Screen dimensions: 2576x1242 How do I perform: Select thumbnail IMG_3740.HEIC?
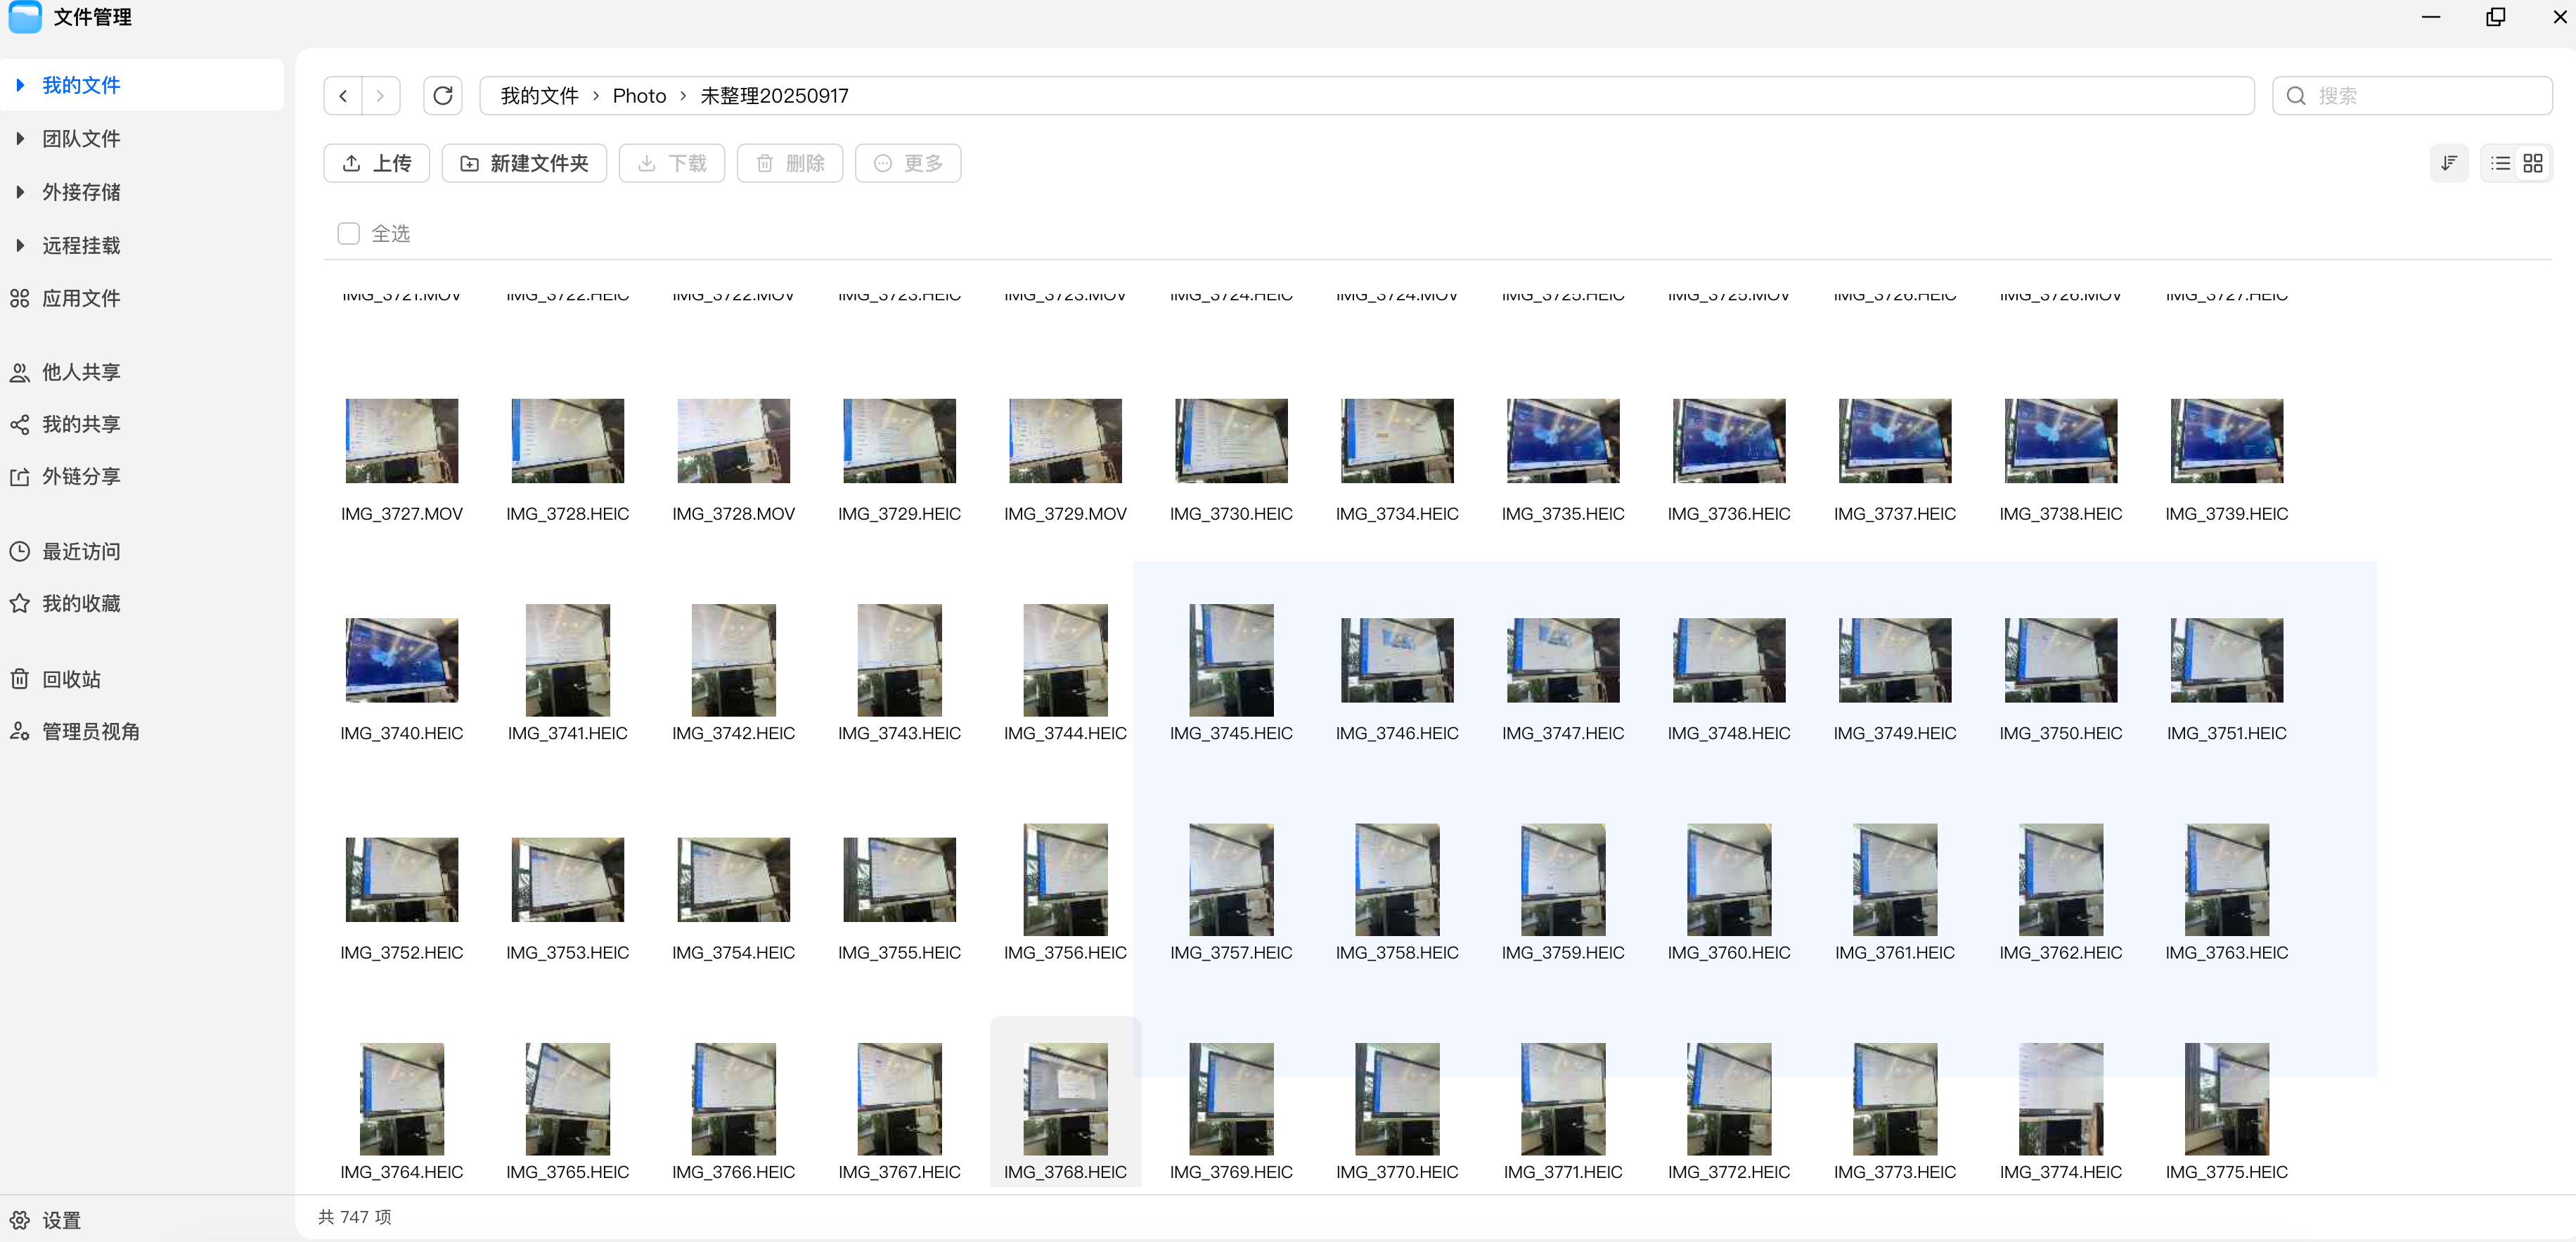(402, 660)
